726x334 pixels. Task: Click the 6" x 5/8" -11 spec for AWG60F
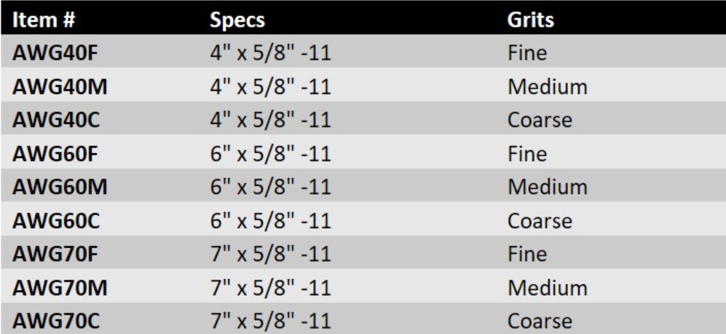click(270, 153)
